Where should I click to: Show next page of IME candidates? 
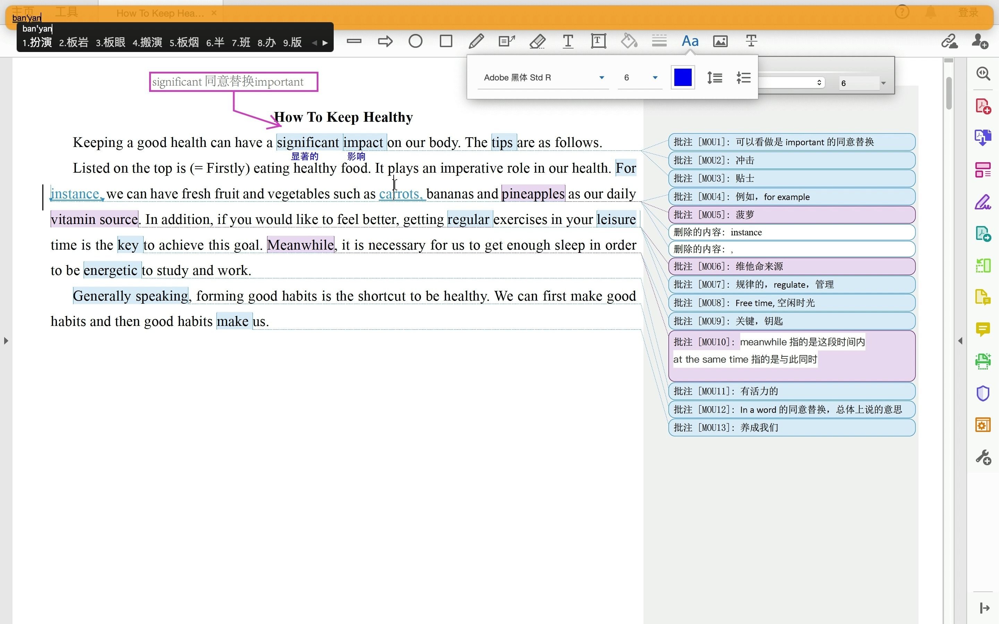point(325,43)
